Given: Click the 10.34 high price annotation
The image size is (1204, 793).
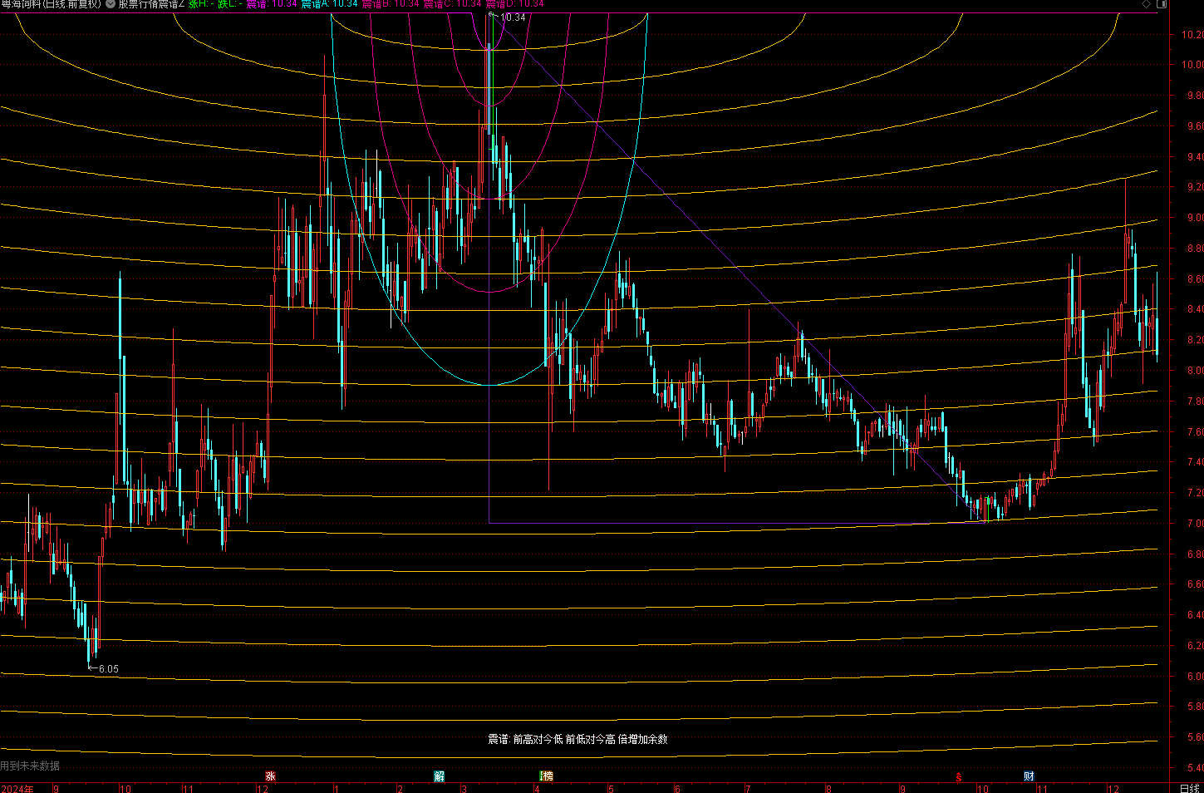Looking at the screenshot, I should tap(513, 17).
